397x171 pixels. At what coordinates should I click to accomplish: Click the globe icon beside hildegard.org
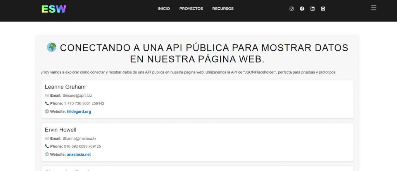[47, 111]
